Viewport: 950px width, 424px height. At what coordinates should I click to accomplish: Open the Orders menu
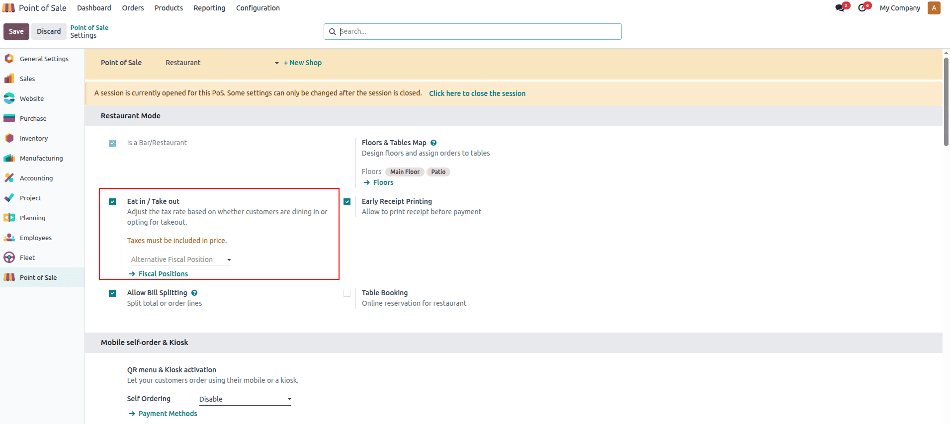(133, 8)
